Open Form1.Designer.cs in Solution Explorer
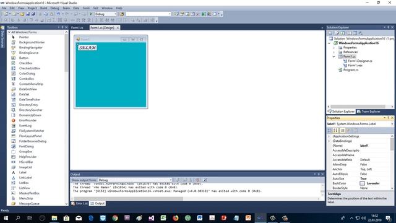This screenshot has width=396, height=223. pyautogui.click(x=360, y=61)
